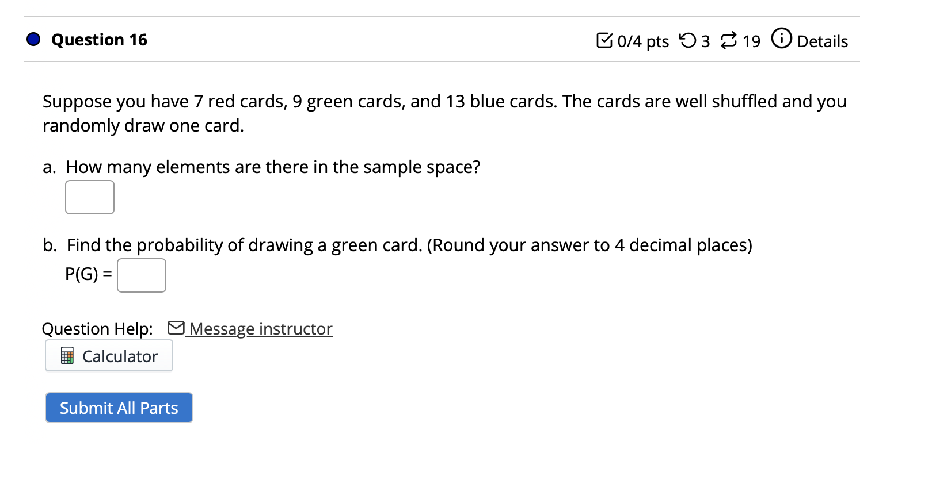This screenshot has height=503, width=951.
Task: Open the Message instructor link
Action: pos(260,328)
